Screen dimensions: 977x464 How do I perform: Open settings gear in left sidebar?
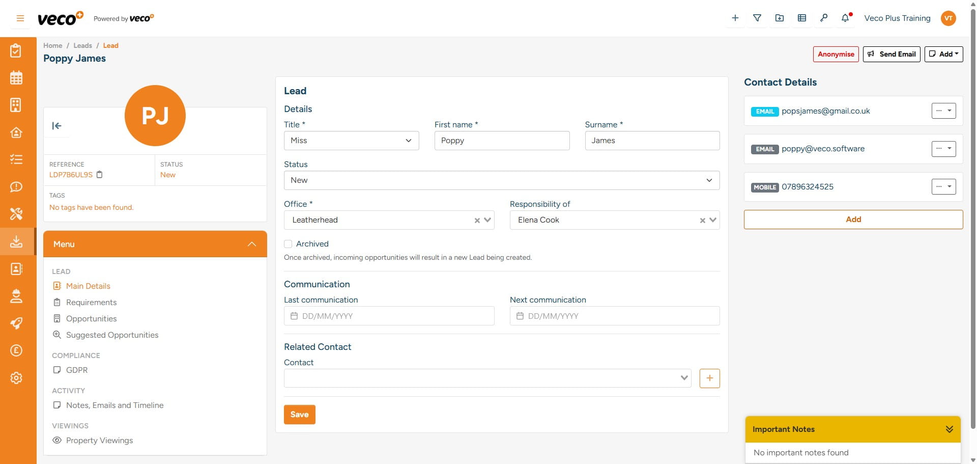click(x=16, y=378)
